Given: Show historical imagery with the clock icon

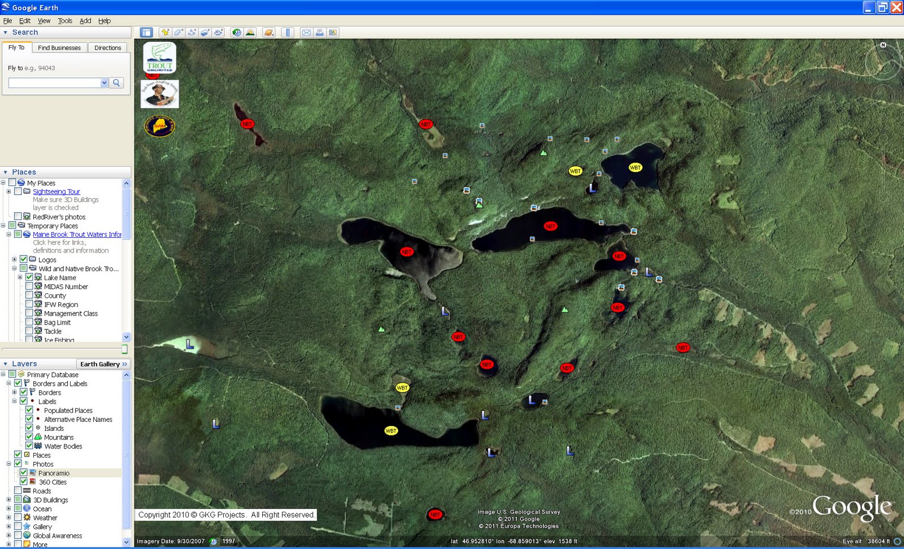Looking at the screenshot, I should pyautogui.click(x=236, y=32).
